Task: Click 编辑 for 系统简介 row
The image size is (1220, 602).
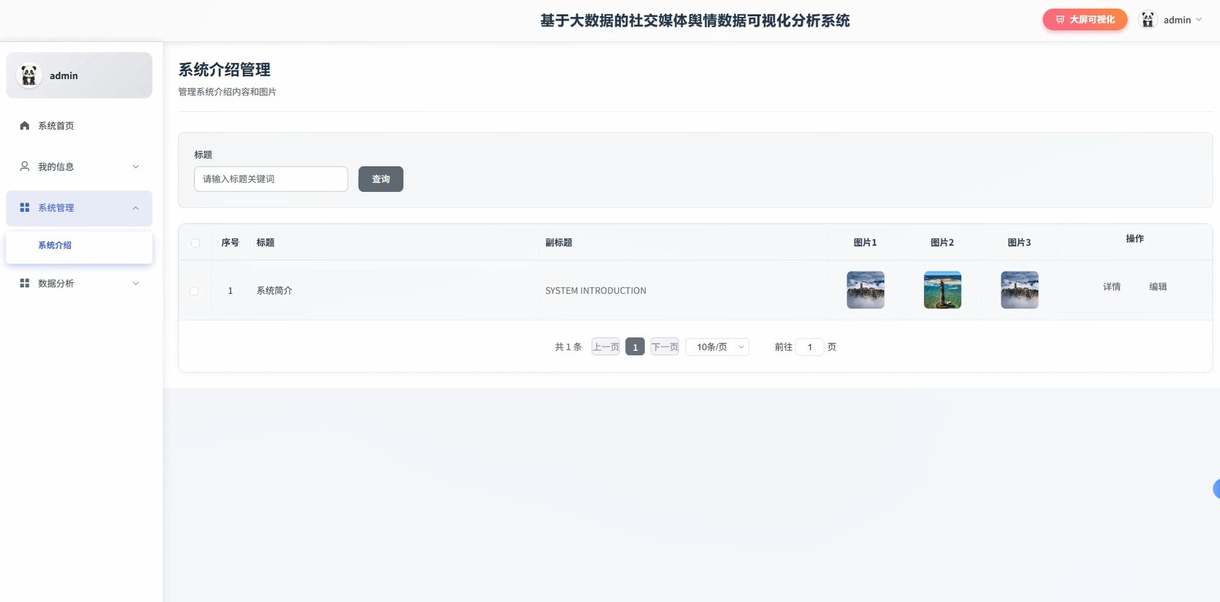Action: [x=1158, y=287]
